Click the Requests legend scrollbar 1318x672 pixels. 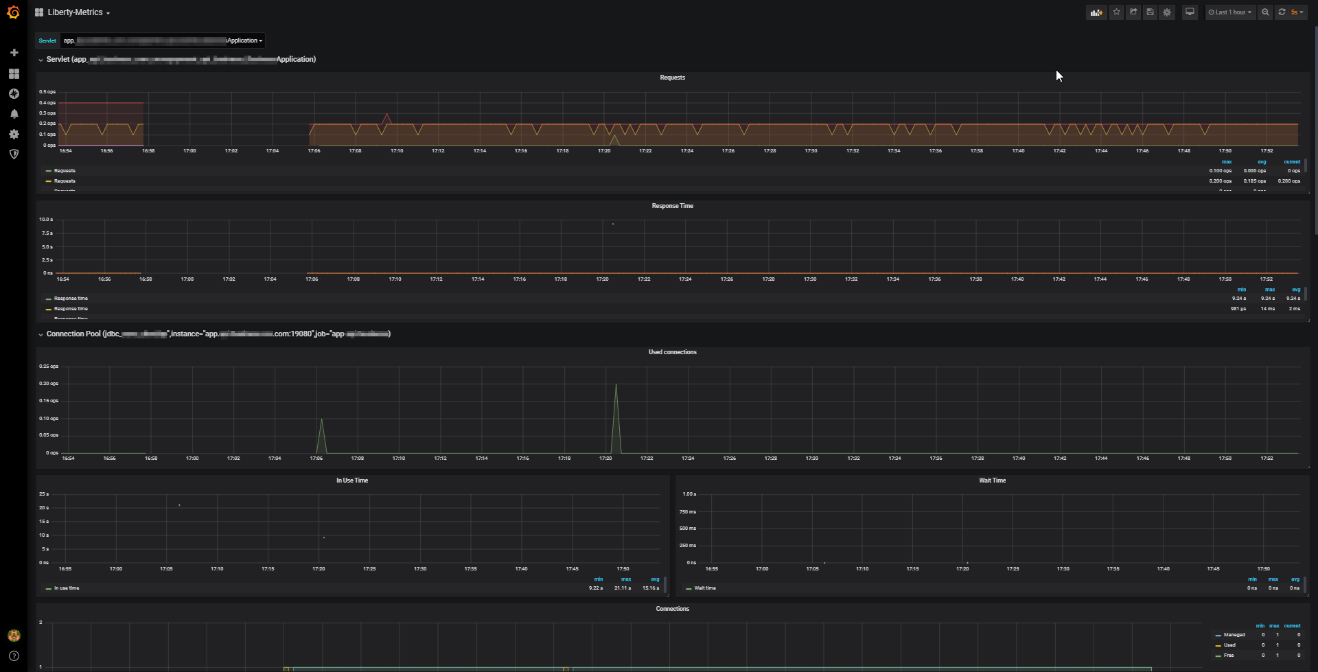coord(1305,166)
